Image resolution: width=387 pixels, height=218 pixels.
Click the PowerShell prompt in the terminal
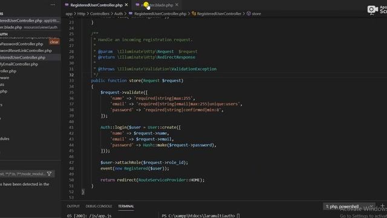(x=198, y=216)
